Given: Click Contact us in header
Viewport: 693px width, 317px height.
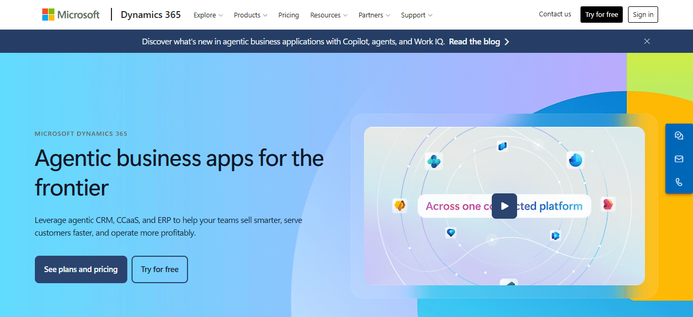Looking at the screenshot, I should [555, 14].
